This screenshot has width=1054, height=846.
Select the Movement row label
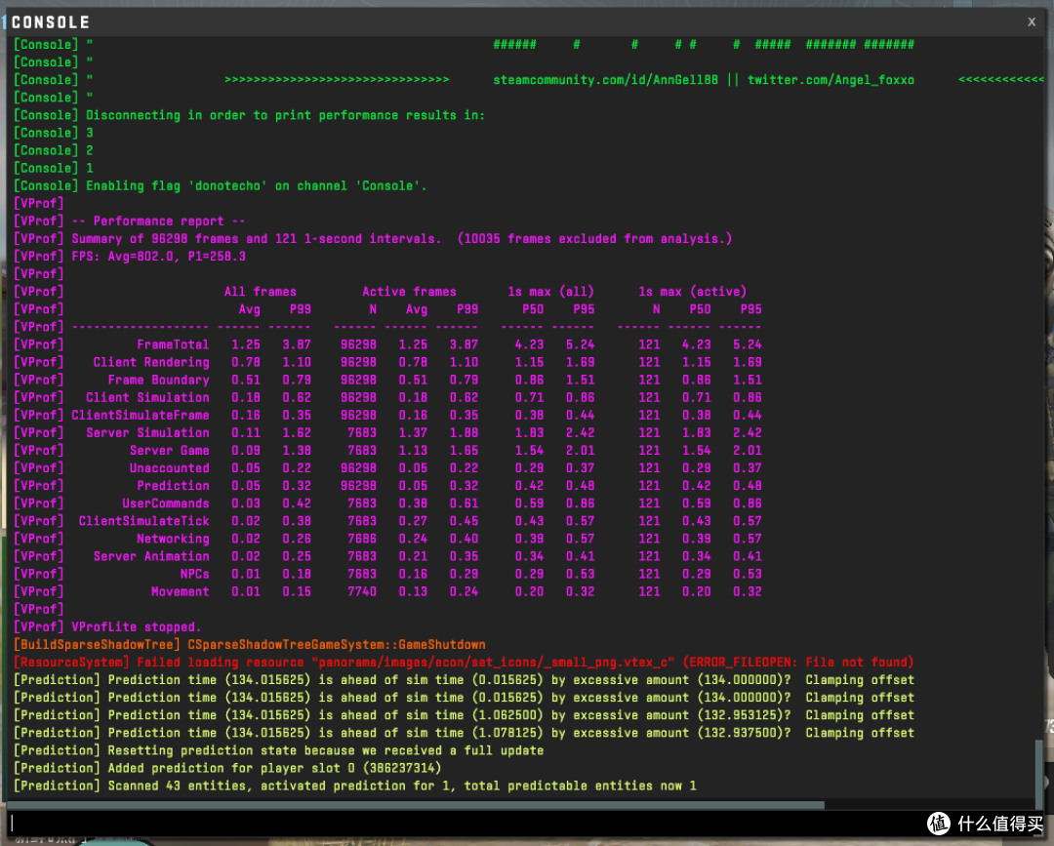pos(181,591)
